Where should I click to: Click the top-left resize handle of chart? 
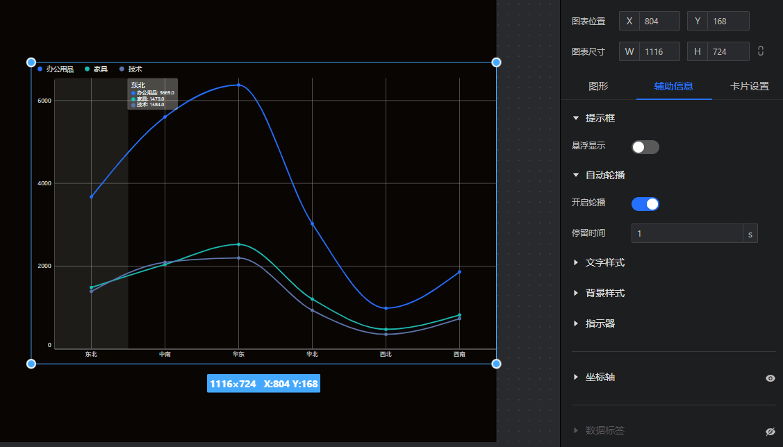pyautogui.click(x=31, y=62)
